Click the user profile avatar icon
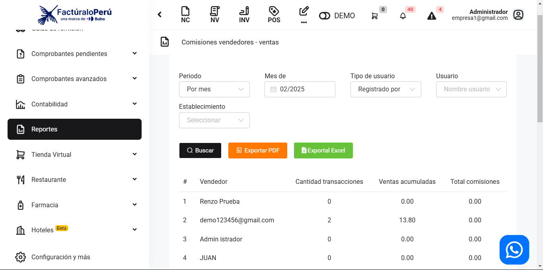The width and height of the screenshot is (543, 270). click(518, 15)
